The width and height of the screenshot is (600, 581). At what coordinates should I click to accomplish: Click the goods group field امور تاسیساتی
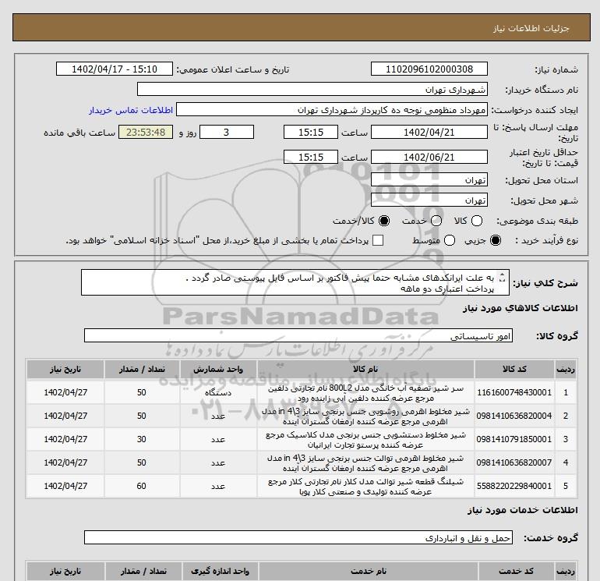pos(298,336)
